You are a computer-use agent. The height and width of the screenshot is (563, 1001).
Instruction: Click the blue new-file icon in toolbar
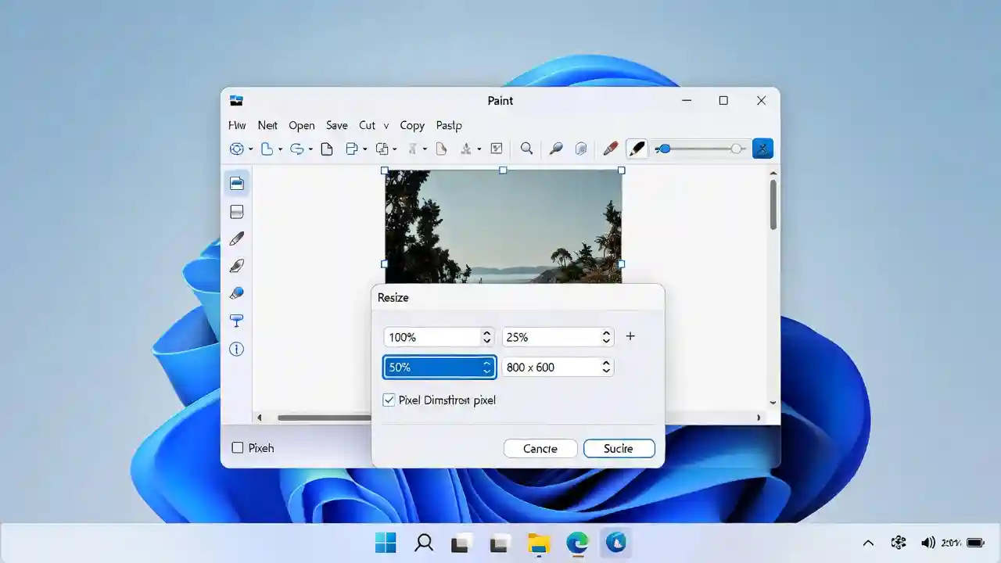click(x=267, y=149)
